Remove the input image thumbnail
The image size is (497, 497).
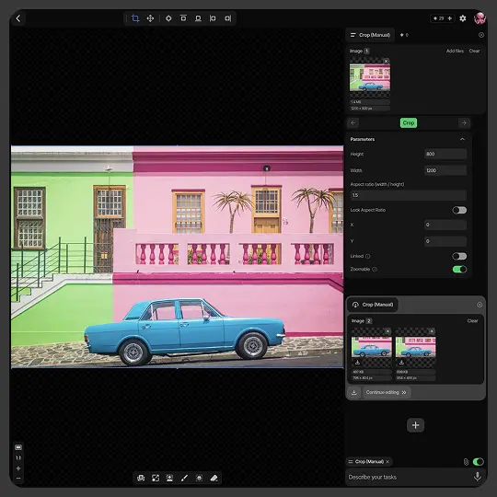[386, 61]
